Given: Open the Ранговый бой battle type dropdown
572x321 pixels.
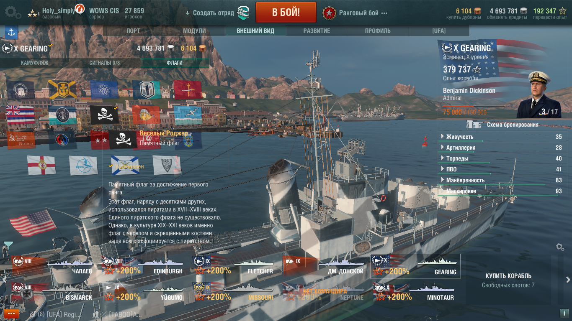Looking at the screenshot, I should [x=356, y=13].
